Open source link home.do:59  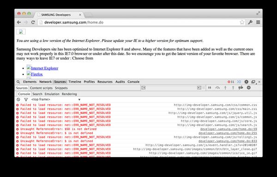pos(229,129)
